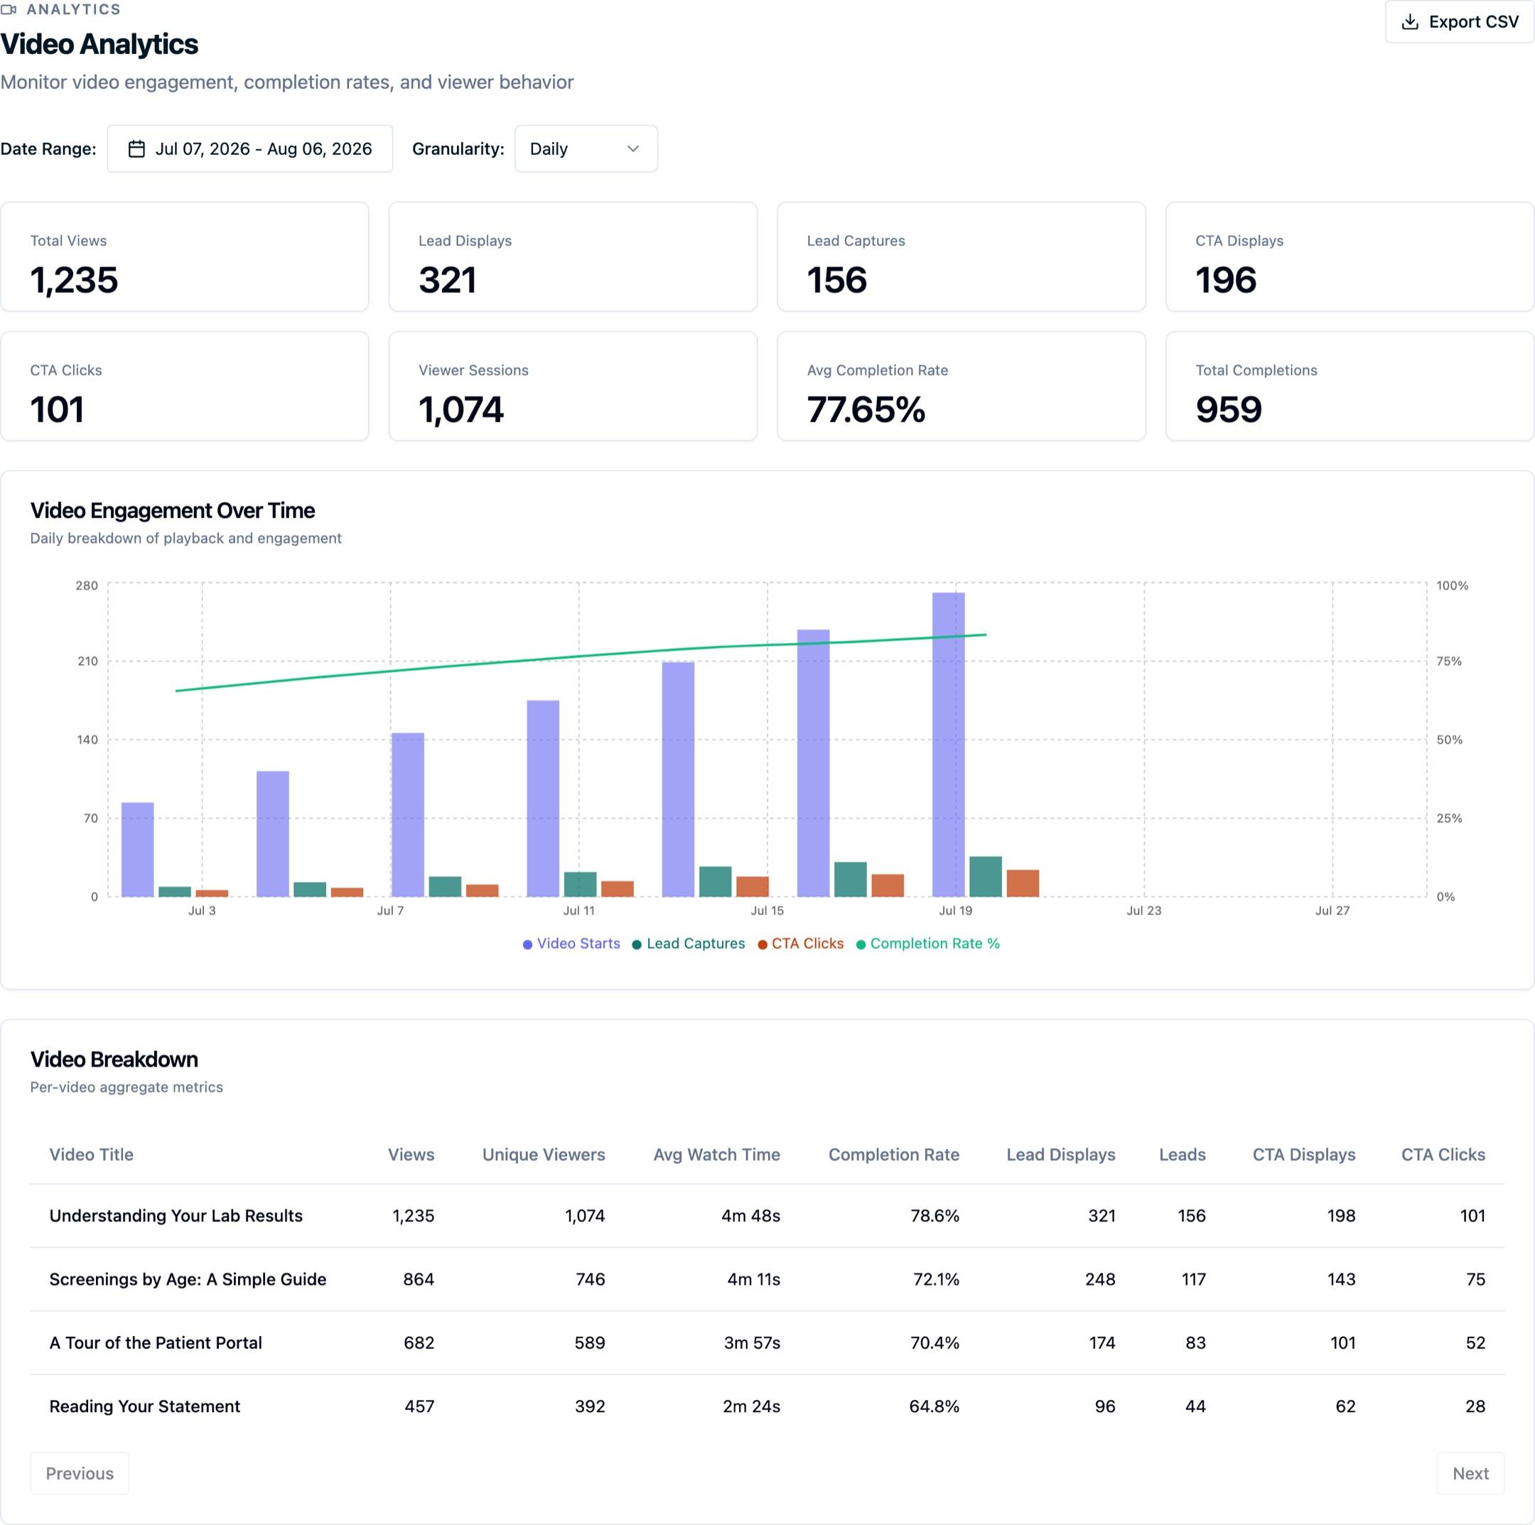Click the green Completion Rate legend dot
1535x1525 pixels.
(x=861, y=944)
